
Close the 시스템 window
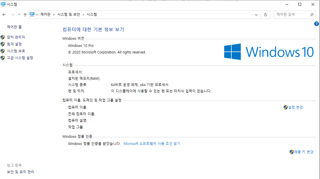[313, 4]
